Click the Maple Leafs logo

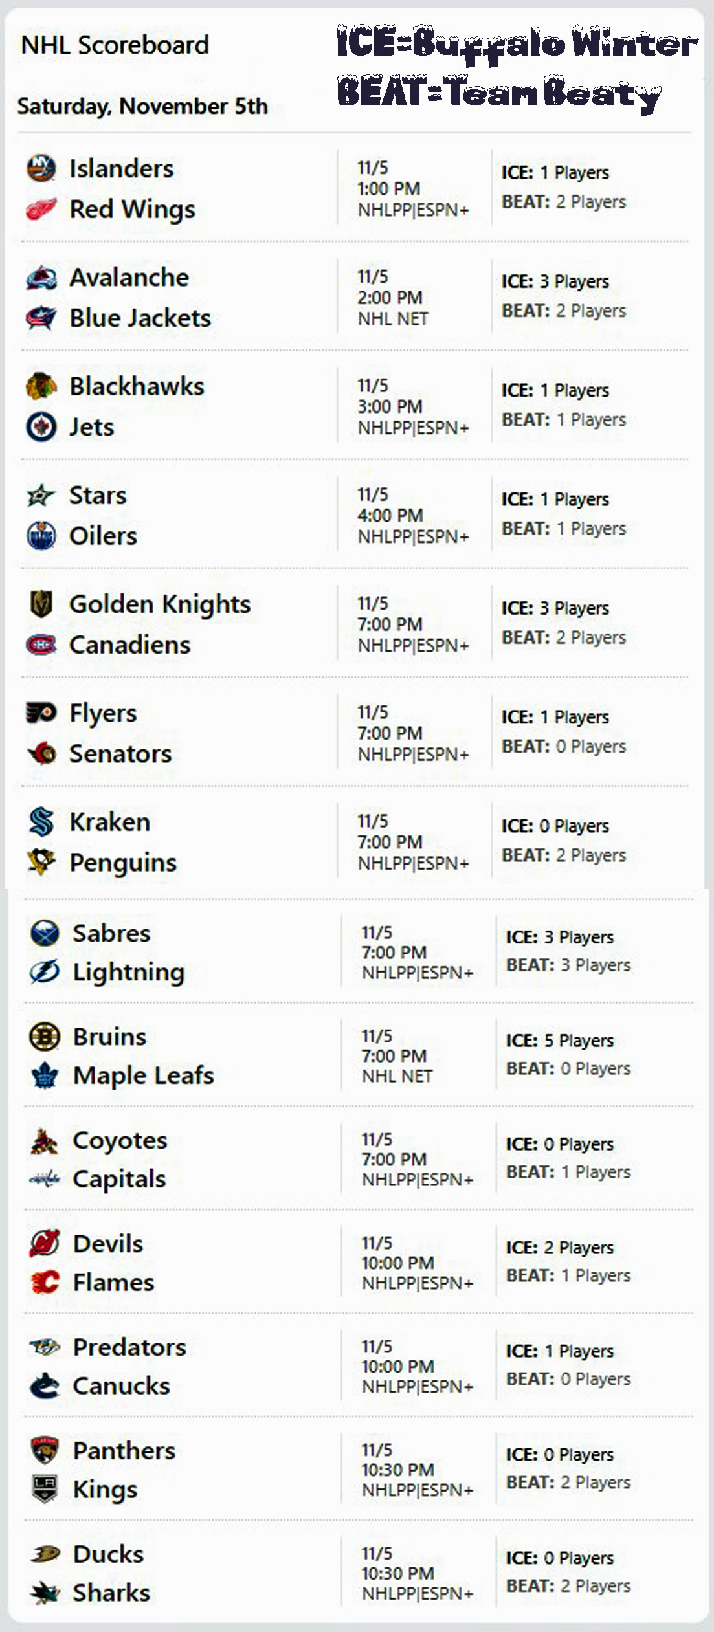[x=45, y=1075]
